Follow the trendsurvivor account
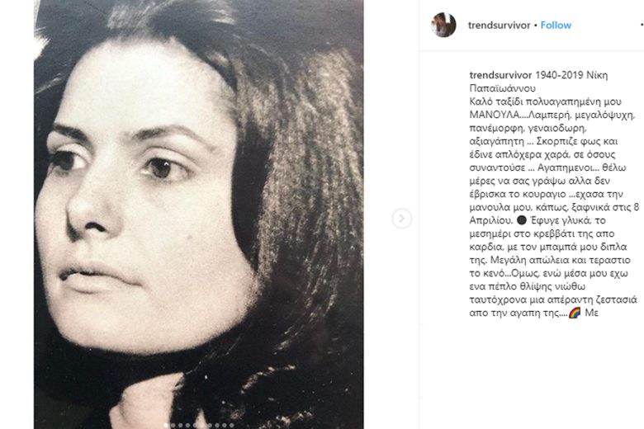 pos(556,25)
